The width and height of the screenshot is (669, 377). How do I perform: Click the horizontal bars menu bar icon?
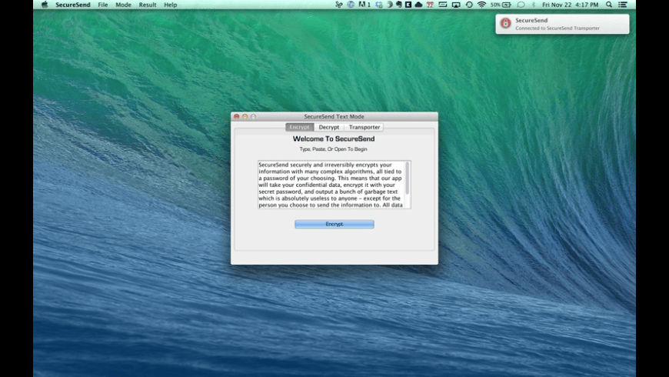443,5
